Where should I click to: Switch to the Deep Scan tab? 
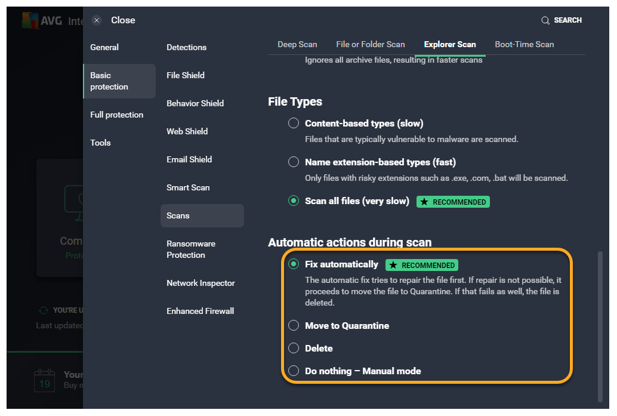tap(297, 44)
